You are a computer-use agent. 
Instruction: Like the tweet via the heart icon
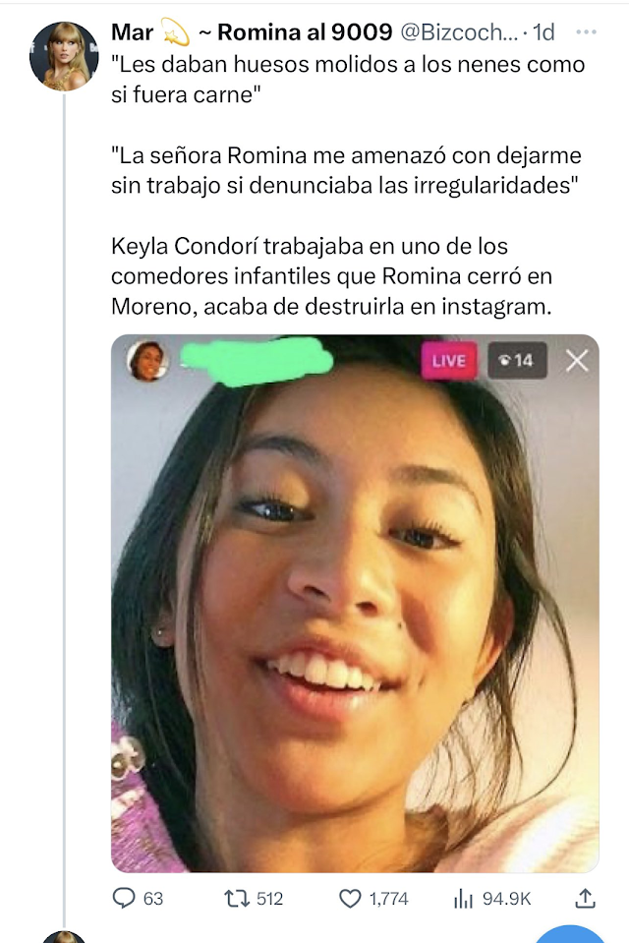(350, 899)
